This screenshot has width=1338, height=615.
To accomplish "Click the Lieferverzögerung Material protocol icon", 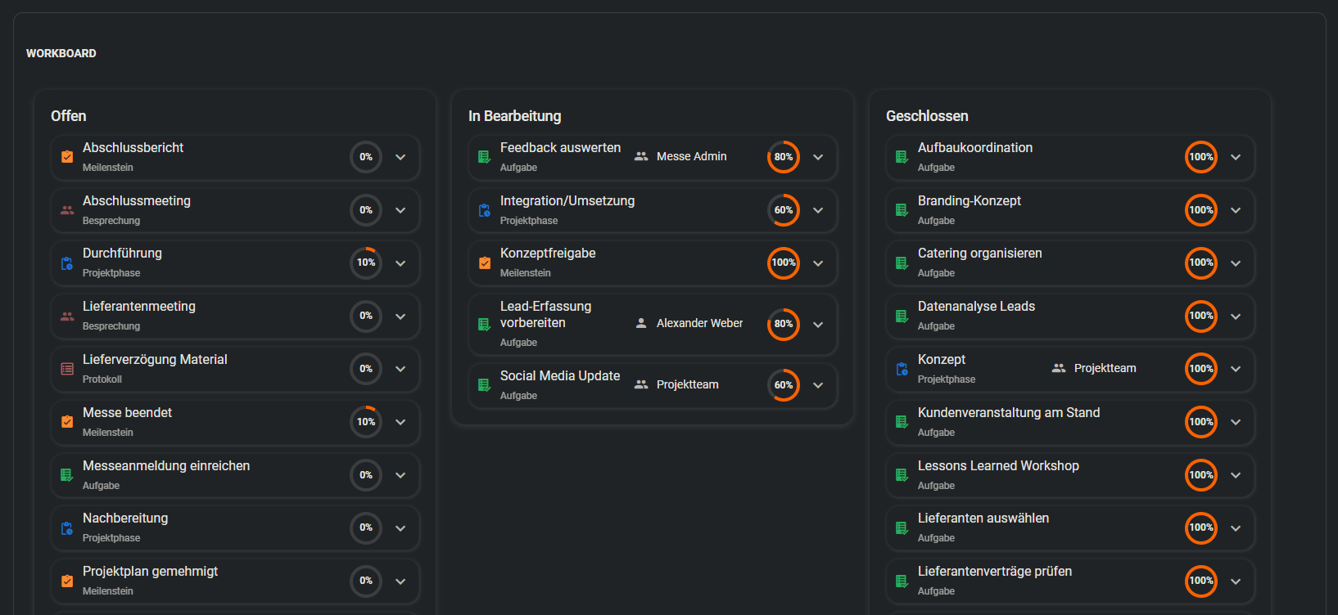I will [67, 369].
